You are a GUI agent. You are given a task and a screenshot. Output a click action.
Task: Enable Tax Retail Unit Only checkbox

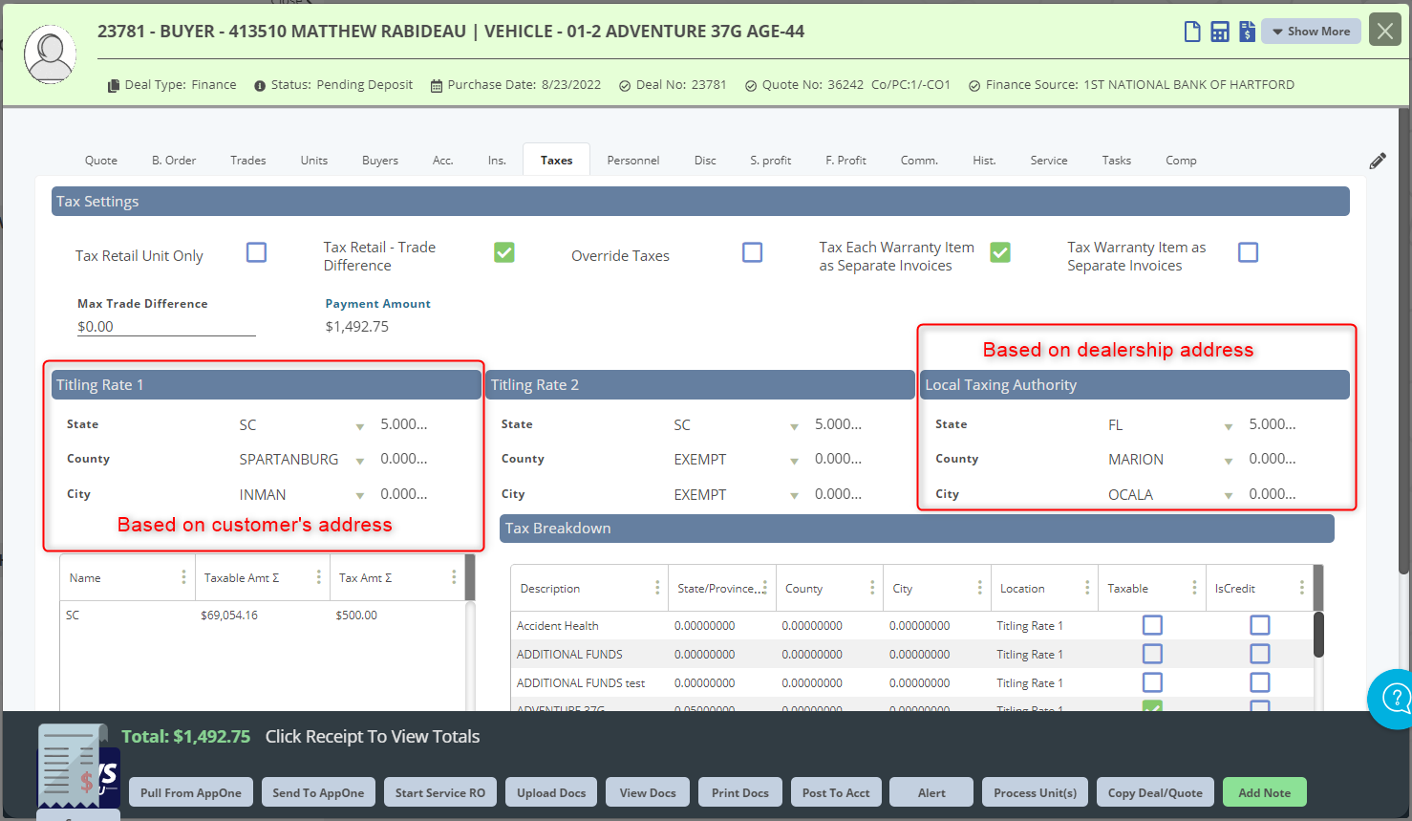[256, 252]
